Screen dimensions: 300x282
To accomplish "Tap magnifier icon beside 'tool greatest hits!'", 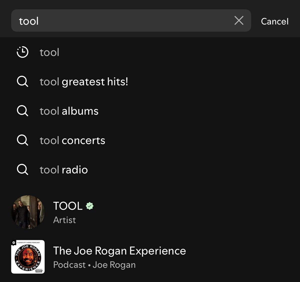I will tap(22, 81).
